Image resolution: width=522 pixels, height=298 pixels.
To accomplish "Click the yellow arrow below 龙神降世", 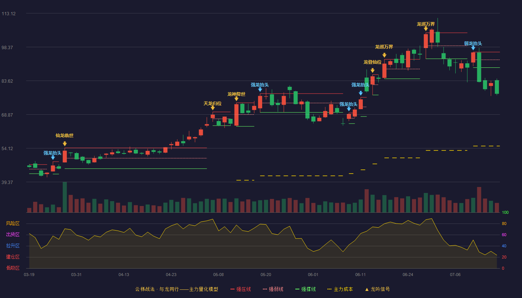I will point(236,99).
